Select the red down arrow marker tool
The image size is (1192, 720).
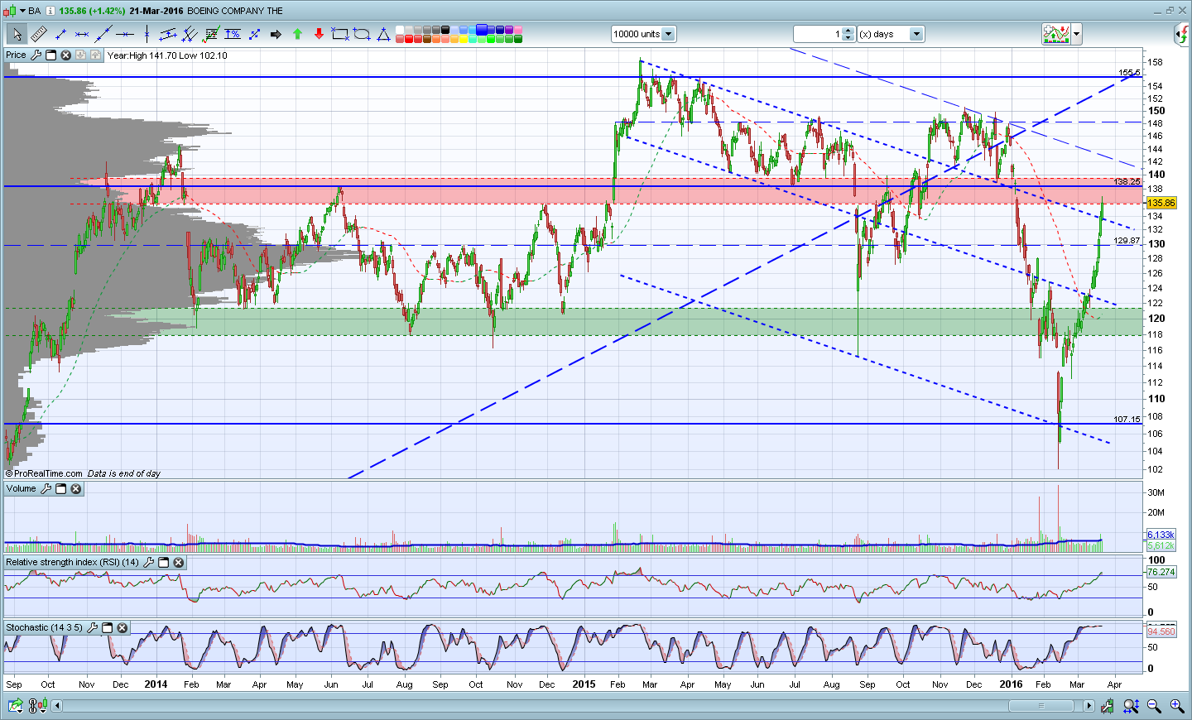tap(319, 34)
